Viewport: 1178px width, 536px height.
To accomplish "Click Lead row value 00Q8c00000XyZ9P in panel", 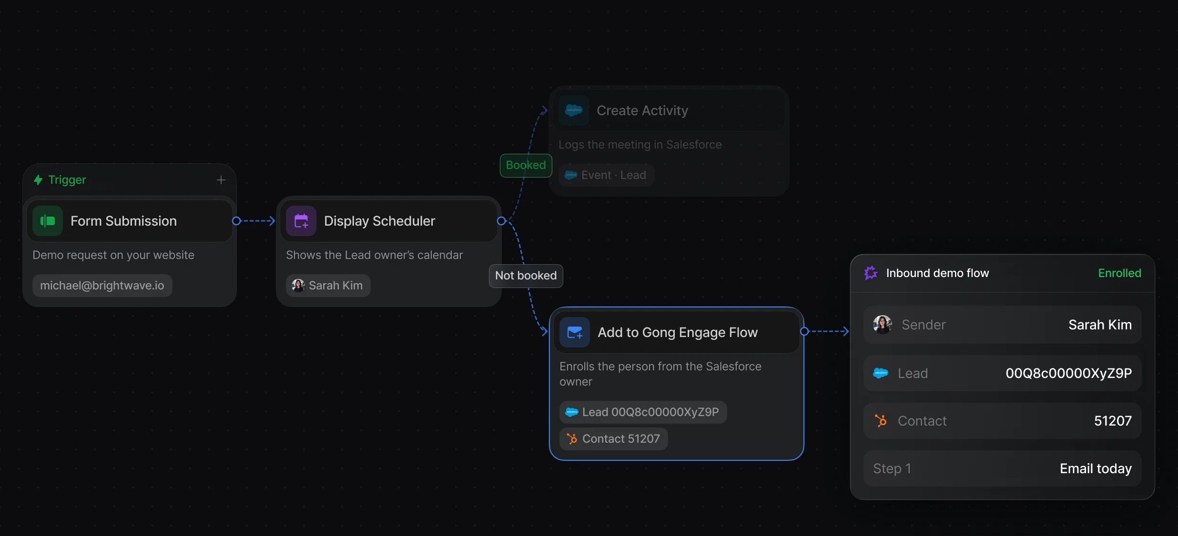I will [1069, 373].
